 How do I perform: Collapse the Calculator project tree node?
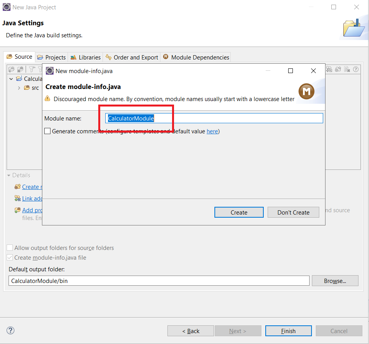click(11, 79)
